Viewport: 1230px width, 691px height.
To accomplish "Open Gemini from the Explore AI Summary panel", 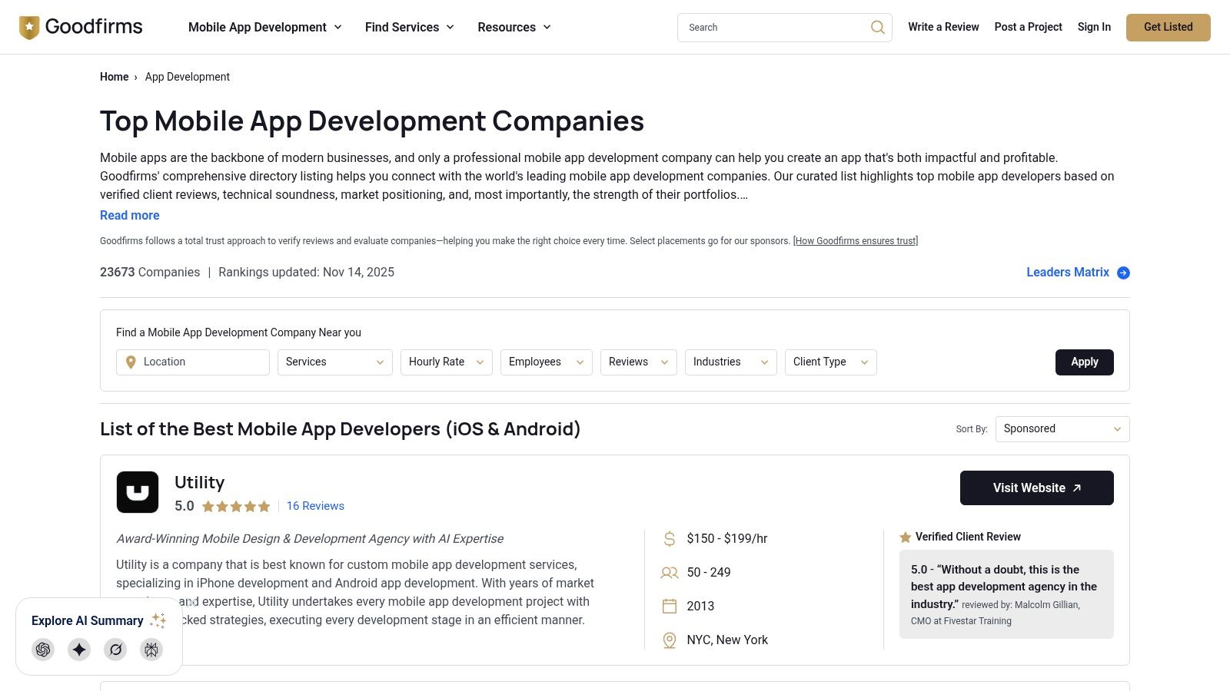I will pos(78,650).
